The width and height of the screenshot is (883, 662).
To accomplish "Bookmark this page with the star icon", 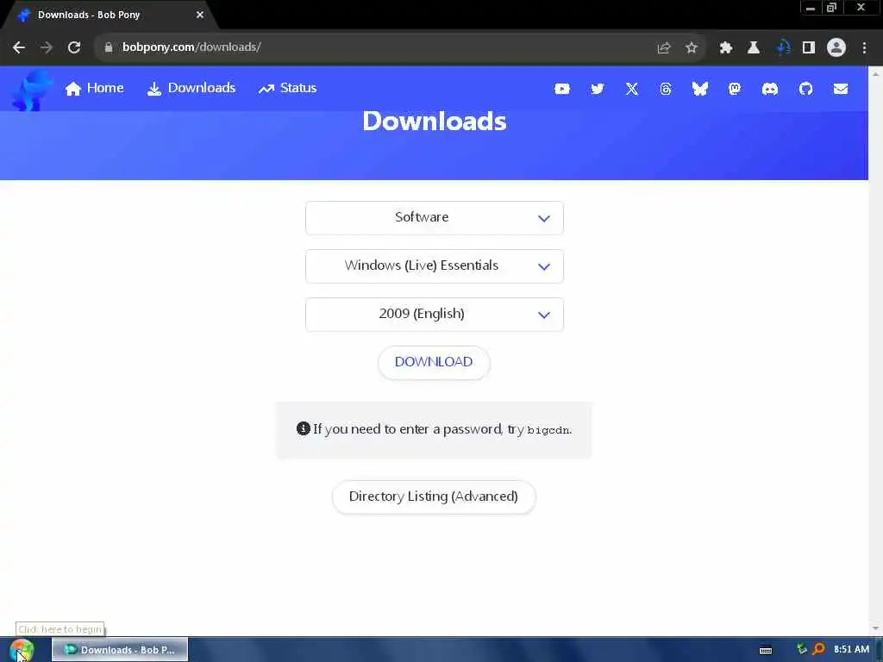I will coord(692,48).
